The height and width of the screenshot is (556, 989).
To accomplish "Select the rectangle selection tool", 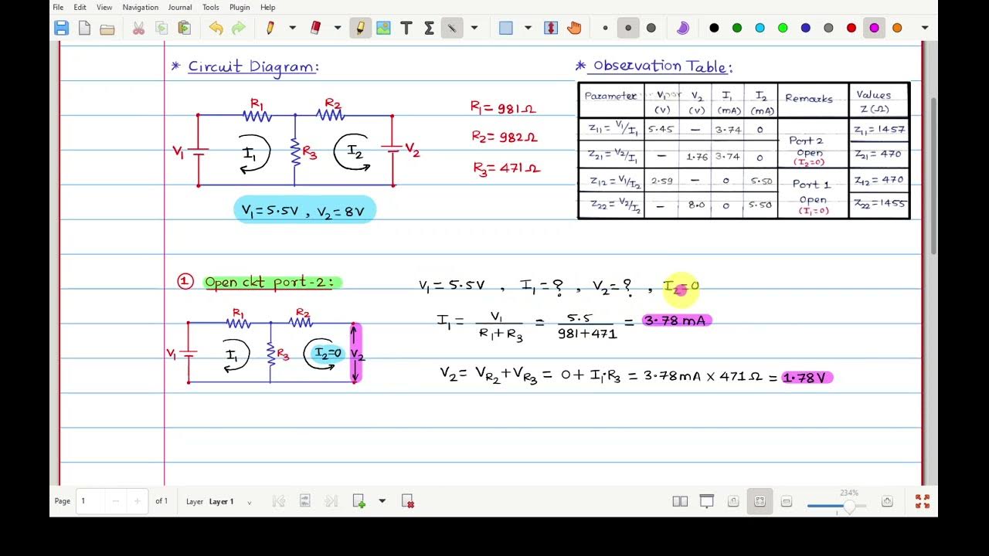I will point(505,29).
